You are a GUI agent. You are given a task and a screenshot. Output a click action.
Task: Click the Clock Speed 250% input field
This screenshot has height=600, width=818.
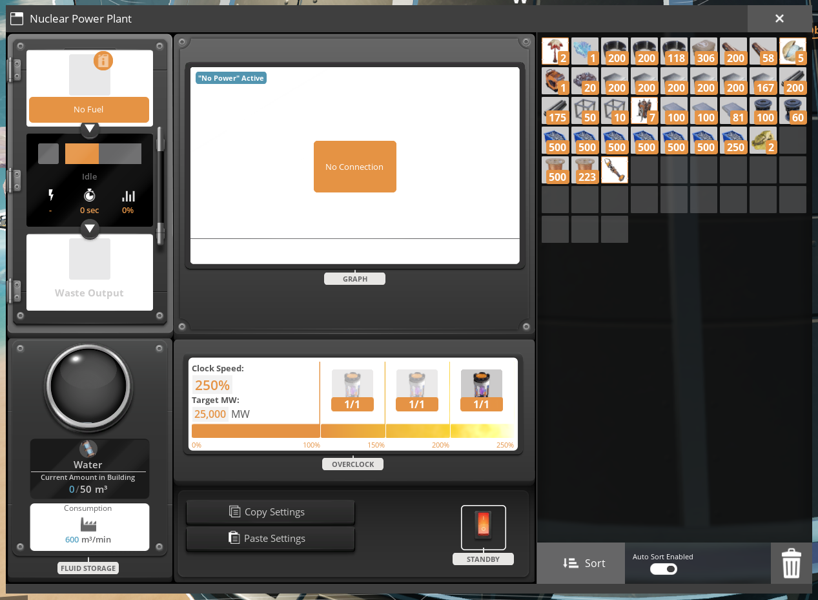click(x=212, y=386)
